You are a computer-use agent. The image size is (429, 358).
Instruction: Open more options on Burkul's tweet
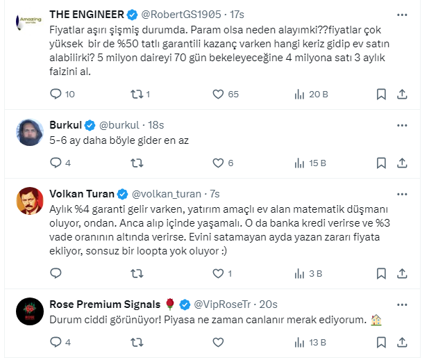point(402,124)
